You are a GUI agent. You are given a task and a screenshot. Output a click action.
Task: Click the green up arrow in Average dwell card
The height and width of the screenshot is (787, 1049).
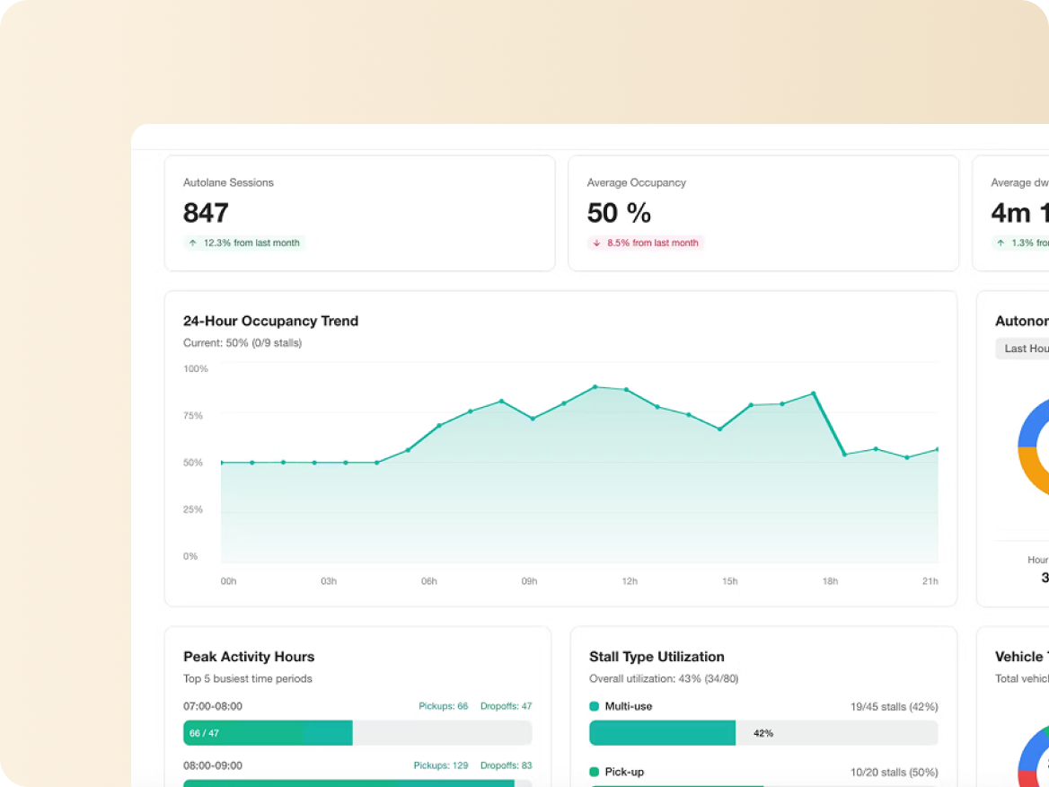pos(1001,243)
